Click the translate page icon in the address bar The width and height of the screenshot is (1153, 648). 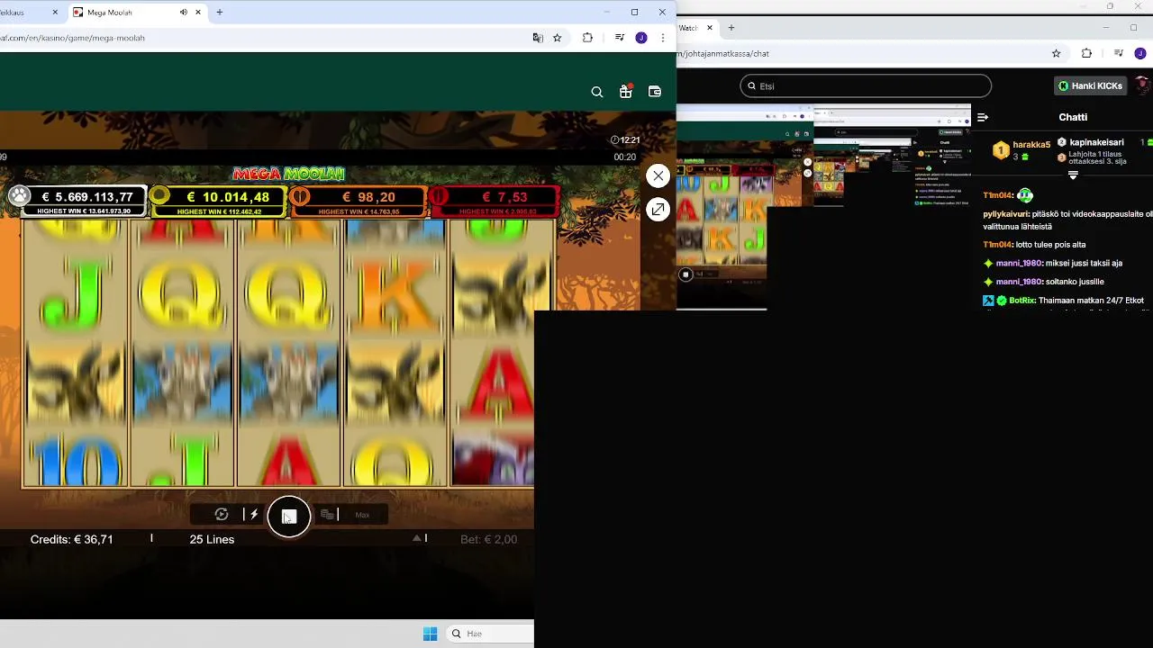538,38
